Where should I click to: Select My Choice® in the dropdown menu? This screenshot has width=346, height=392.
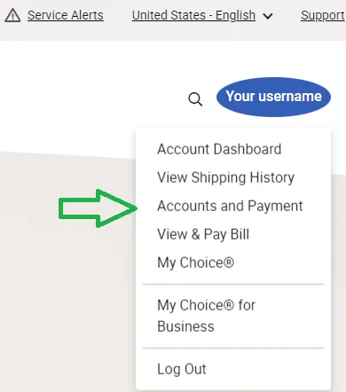tap(195, 263)
